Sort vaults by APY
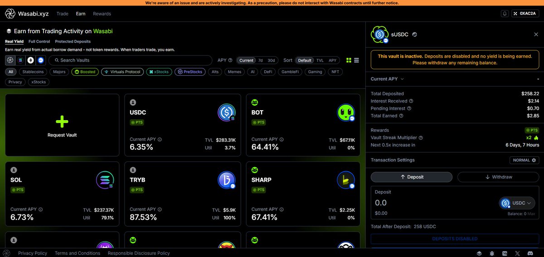Viewport: 544px width, 257px height. [332, 60]
